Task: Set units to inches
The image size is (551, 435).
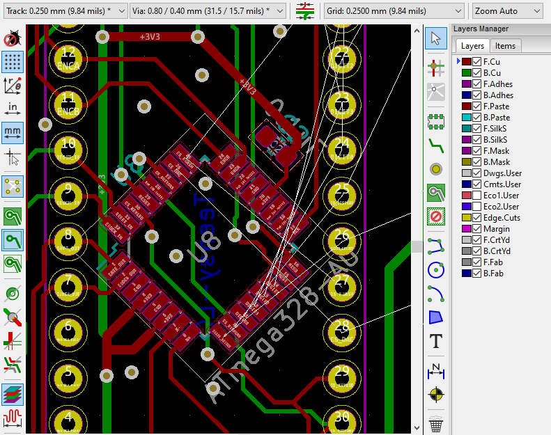Action: pyautogui.click(x=13, y=109)
